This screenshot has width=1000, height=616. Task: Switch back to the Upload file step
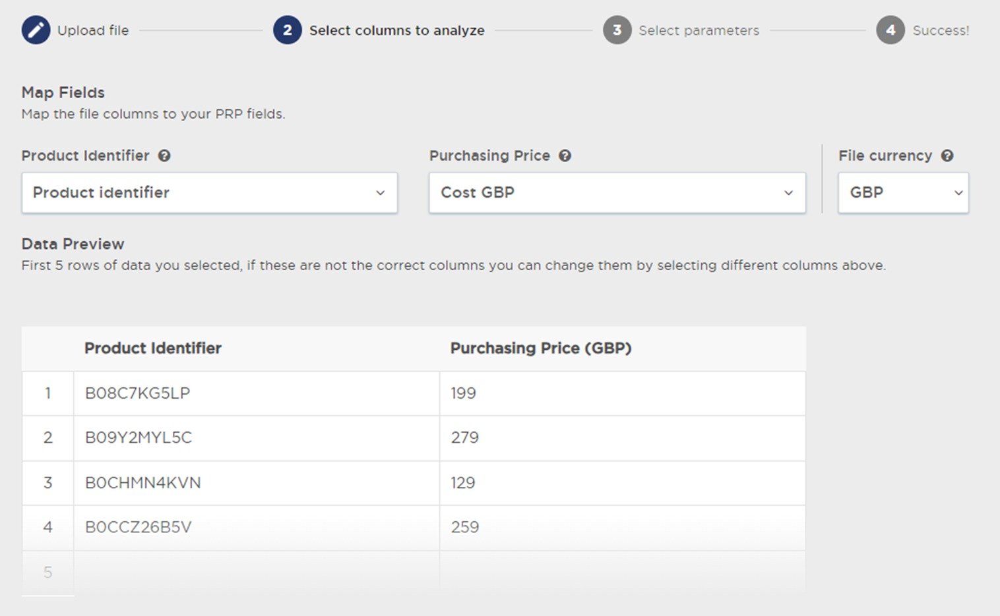[x=92, y=30]
